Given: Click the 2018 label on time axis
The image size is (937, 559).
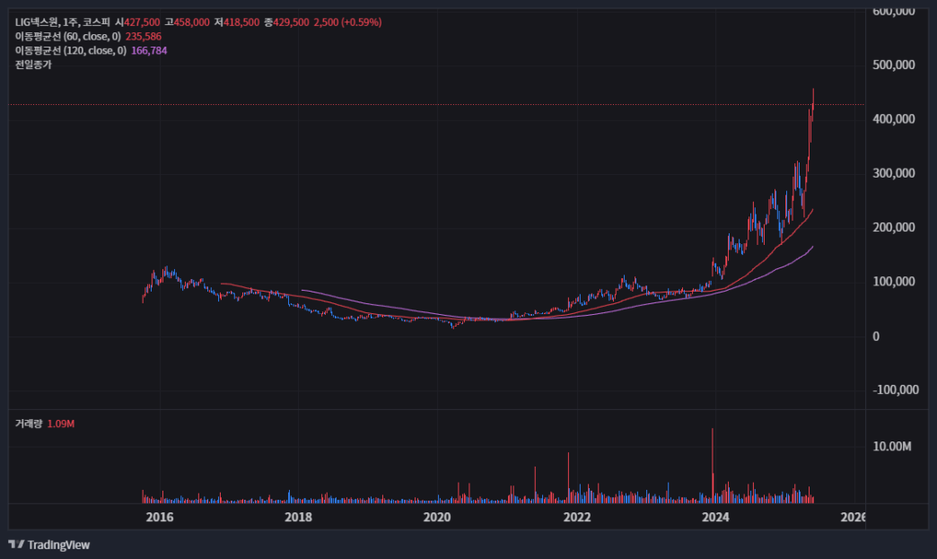Looking at the screenshot, I should tap(298, 517).
